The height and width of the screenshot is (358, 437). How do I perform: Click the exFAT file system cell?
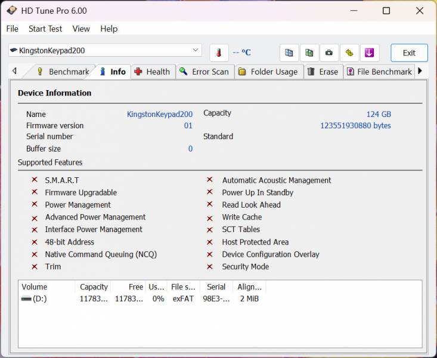point(183,299)
